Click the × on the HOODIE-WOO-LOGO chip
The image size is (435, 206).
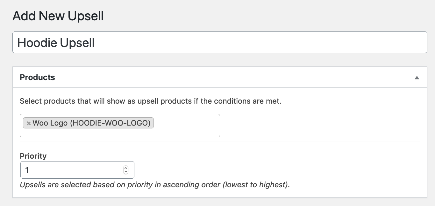tap(29, 123)
